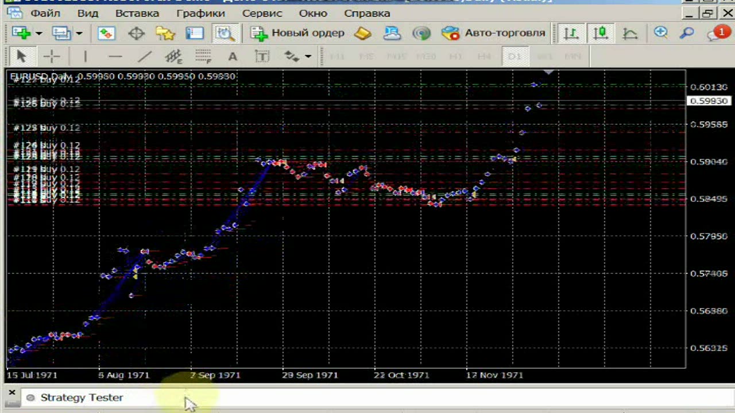The image size is (735, 413).
Task: Click the round green-gray radar icon
Action: pos(422,33)
